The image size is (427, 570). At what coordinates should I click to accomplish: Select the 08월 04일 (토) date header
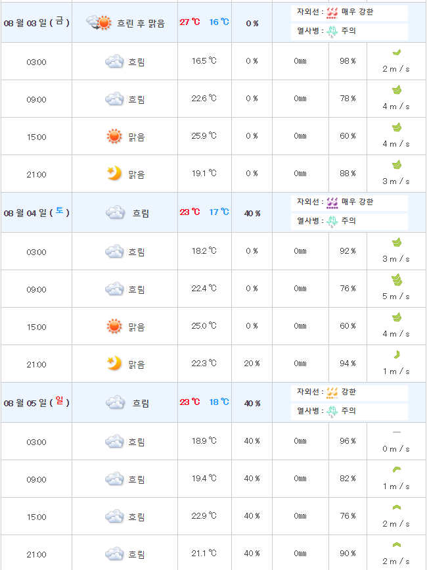pyautogui.click(x=36, y=212)
